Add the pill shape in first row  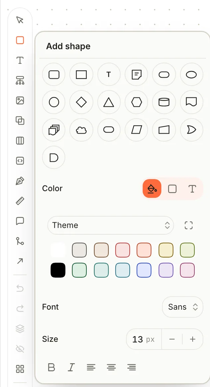tap(164, 75)
